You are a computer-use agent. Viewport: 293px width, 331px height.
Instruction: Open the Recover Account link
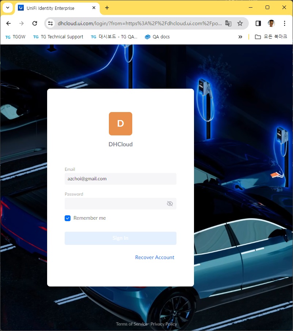(x=155, y=257)
